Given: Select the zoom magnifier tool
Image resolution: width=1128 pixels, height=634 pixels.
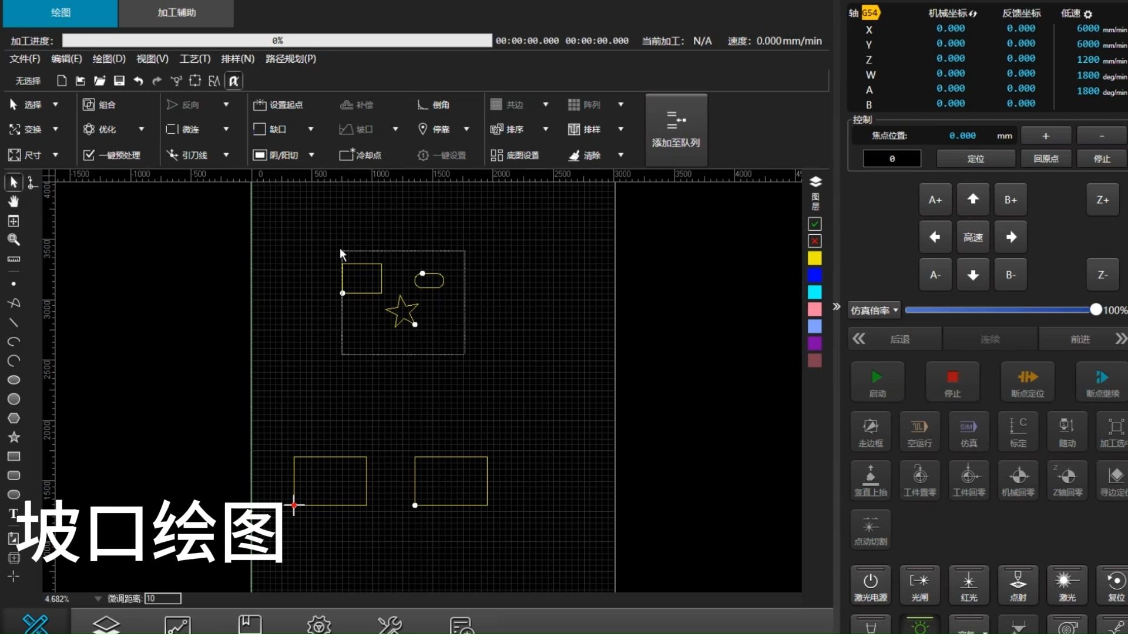Looking at the screenshot, I should click(x=14, y=240).
